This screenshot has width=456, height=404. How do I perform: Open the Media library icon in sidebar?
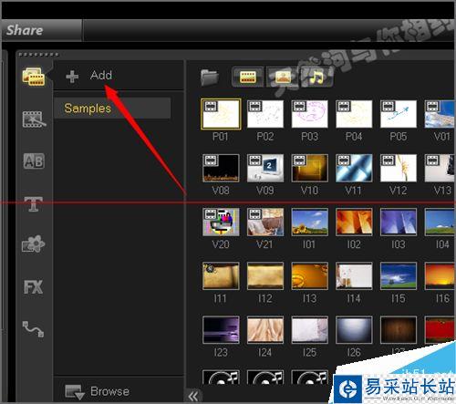pos(34,76)
